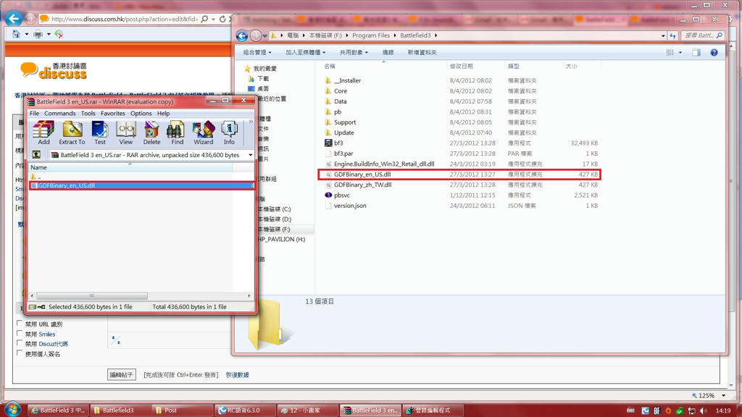Open the View tool in WinRAR toolbar
This screenshot has height=417, width=742.
126,132
